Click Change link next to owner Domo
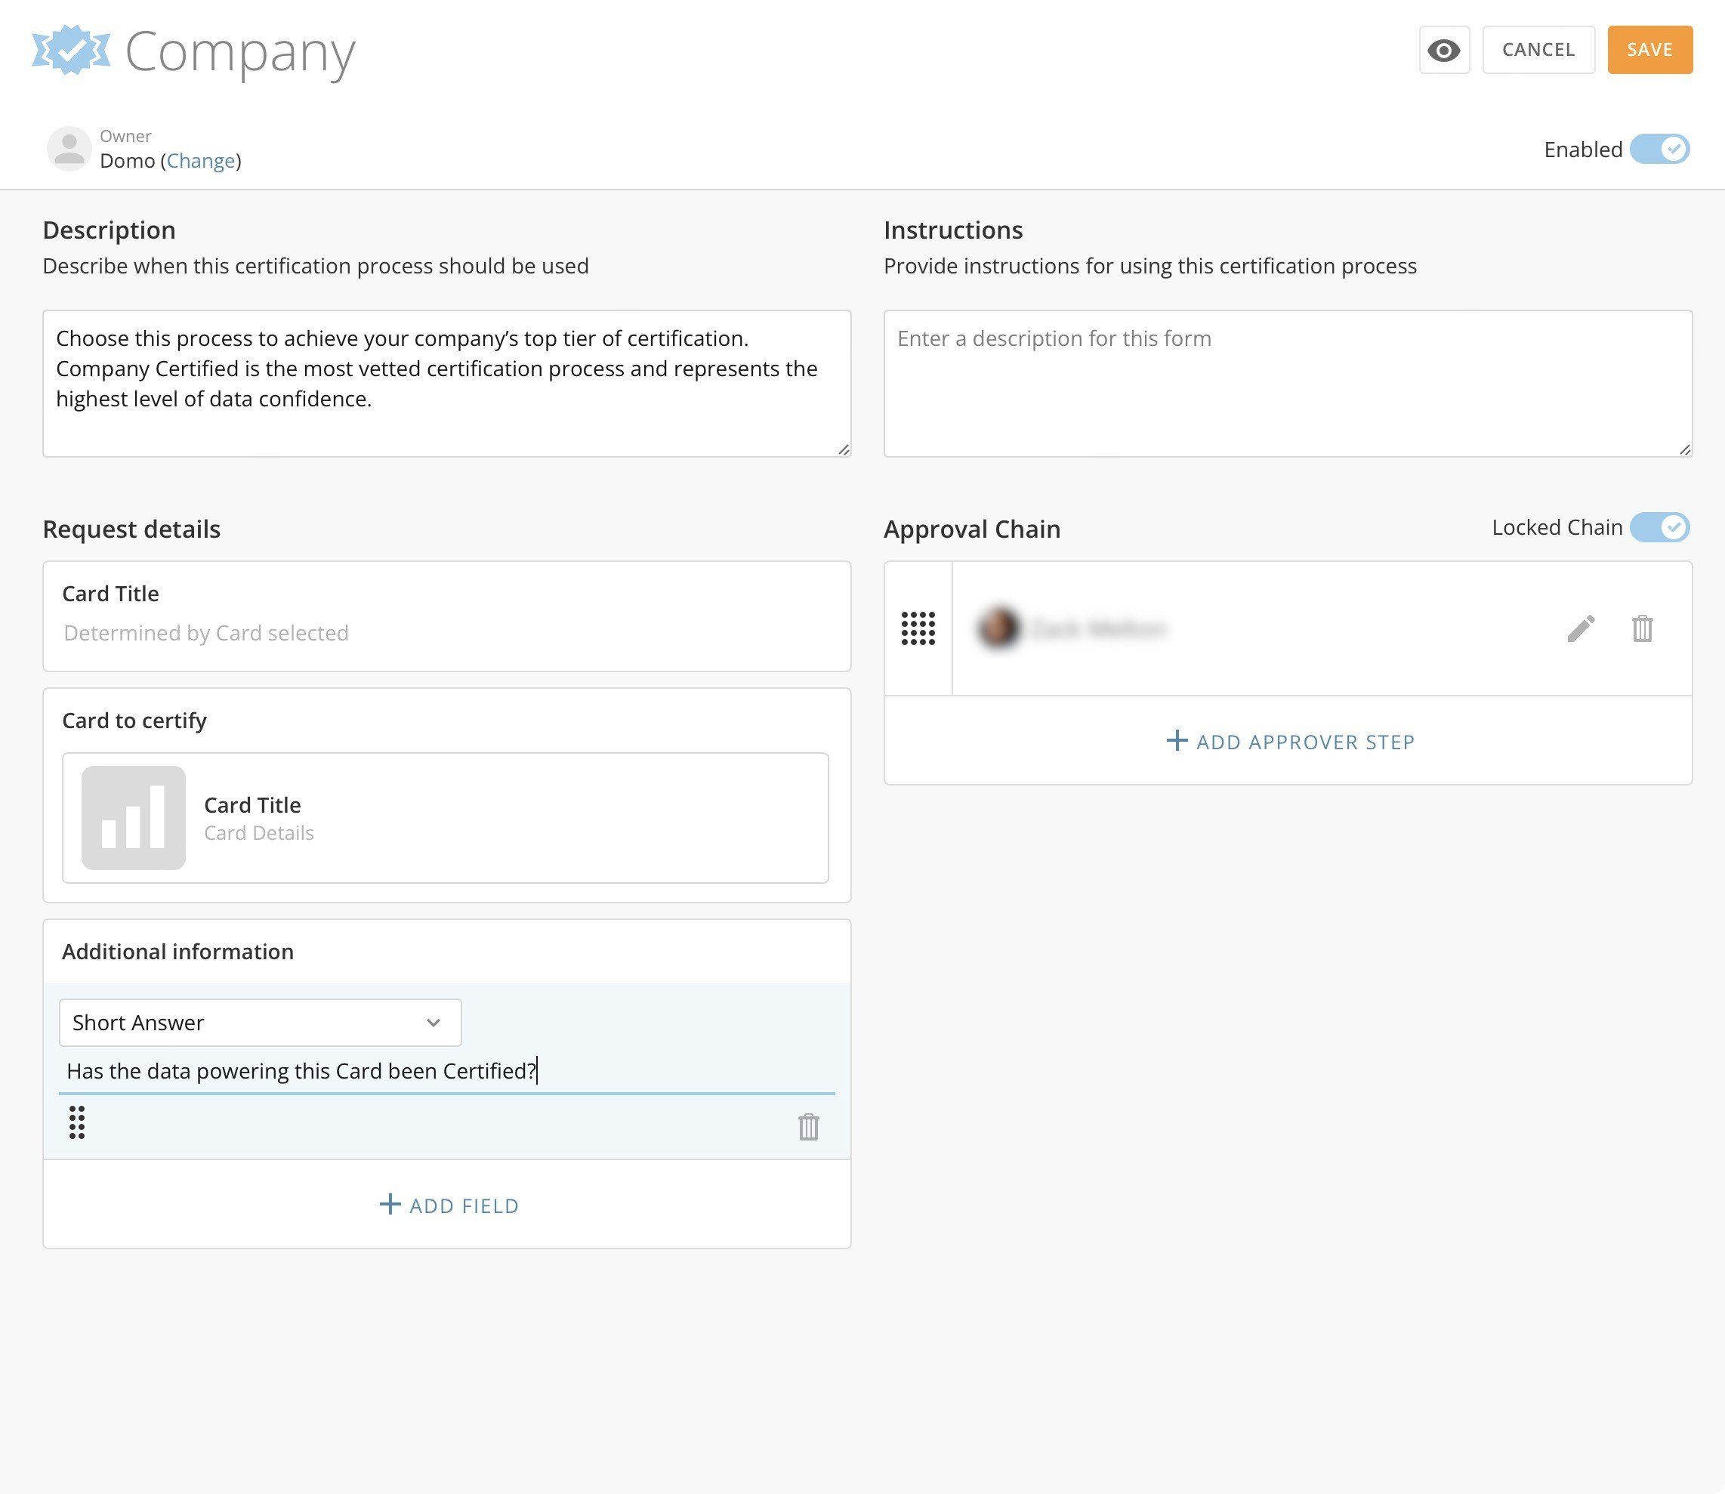The image size is (1725, 1494). pos(200,161)
